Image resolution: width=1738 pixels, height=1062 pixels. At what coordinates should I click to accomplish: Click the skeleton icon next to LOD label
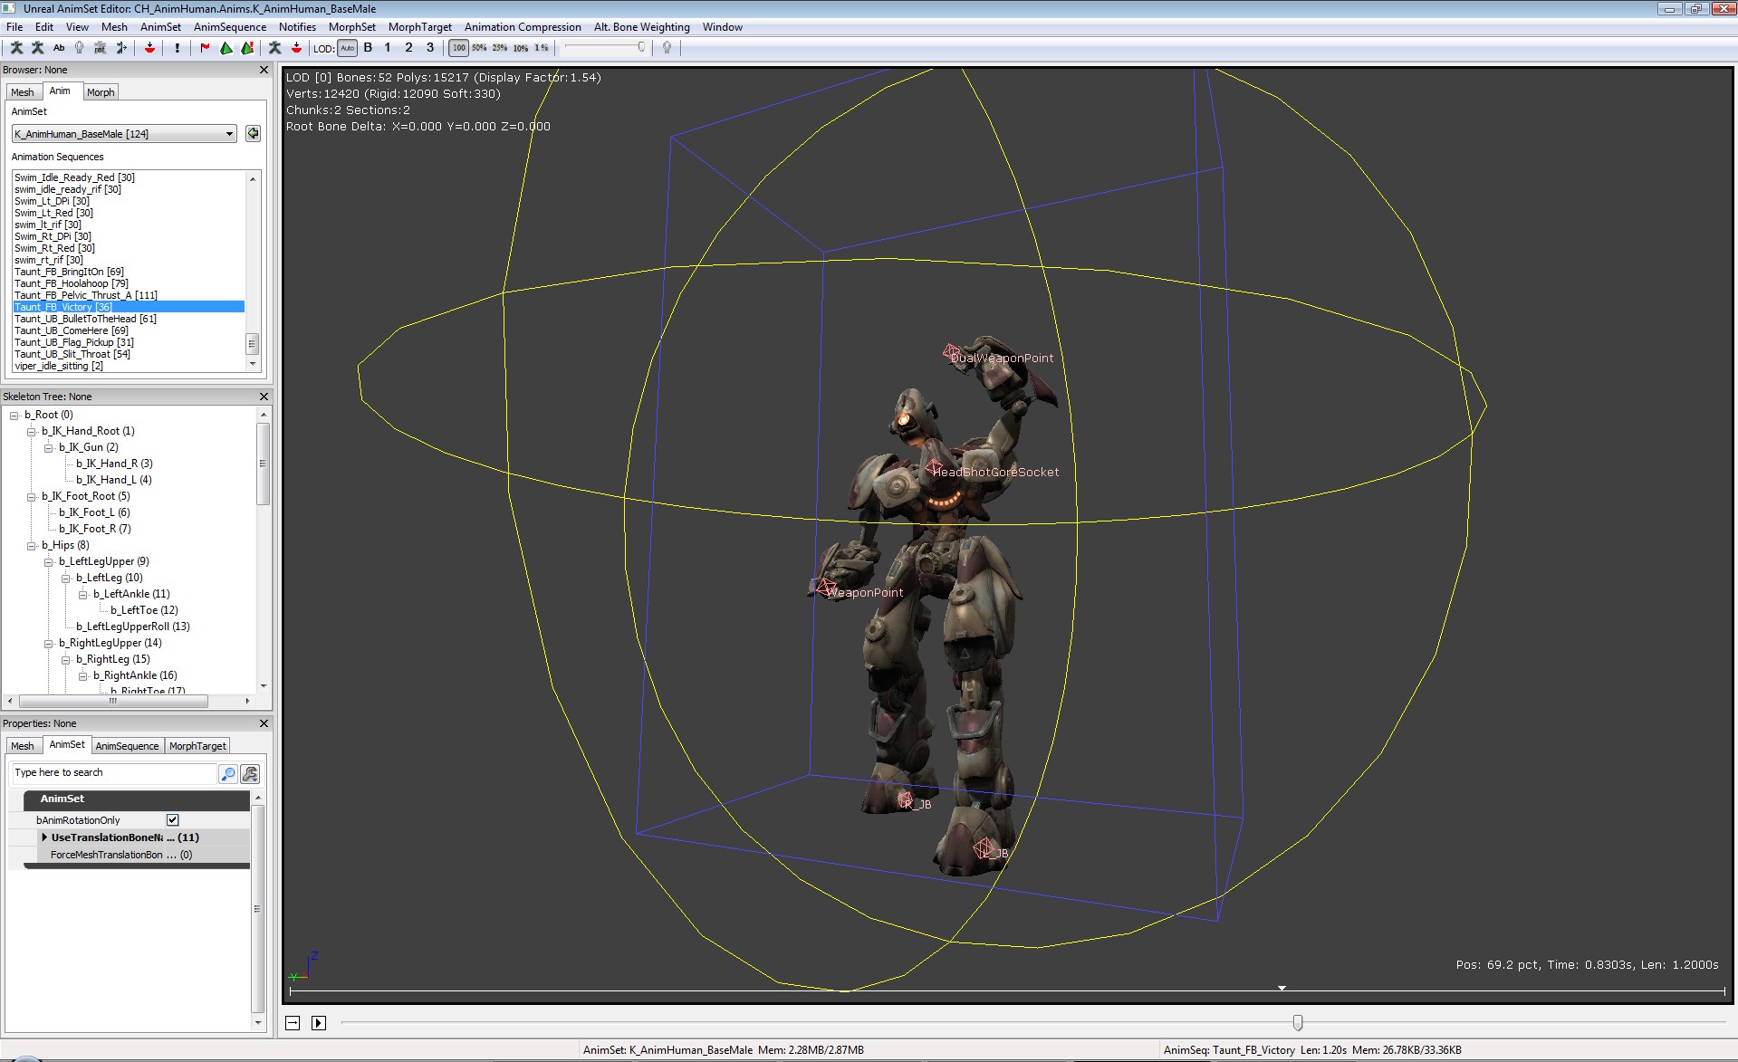point(275,48)
